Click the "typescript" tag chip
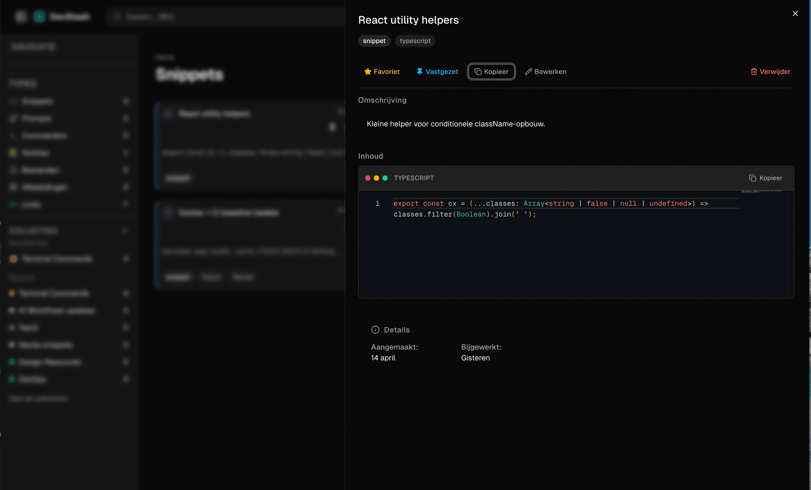 pyautogui.click(x=415, y=41)
